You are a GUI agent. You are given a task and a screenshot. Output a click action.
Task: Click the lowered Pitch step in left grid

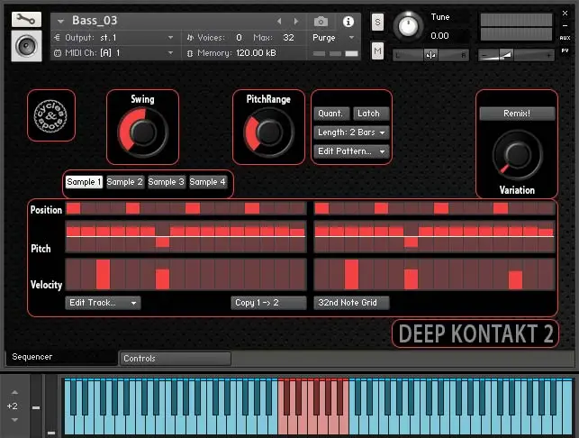pos(162,242)
